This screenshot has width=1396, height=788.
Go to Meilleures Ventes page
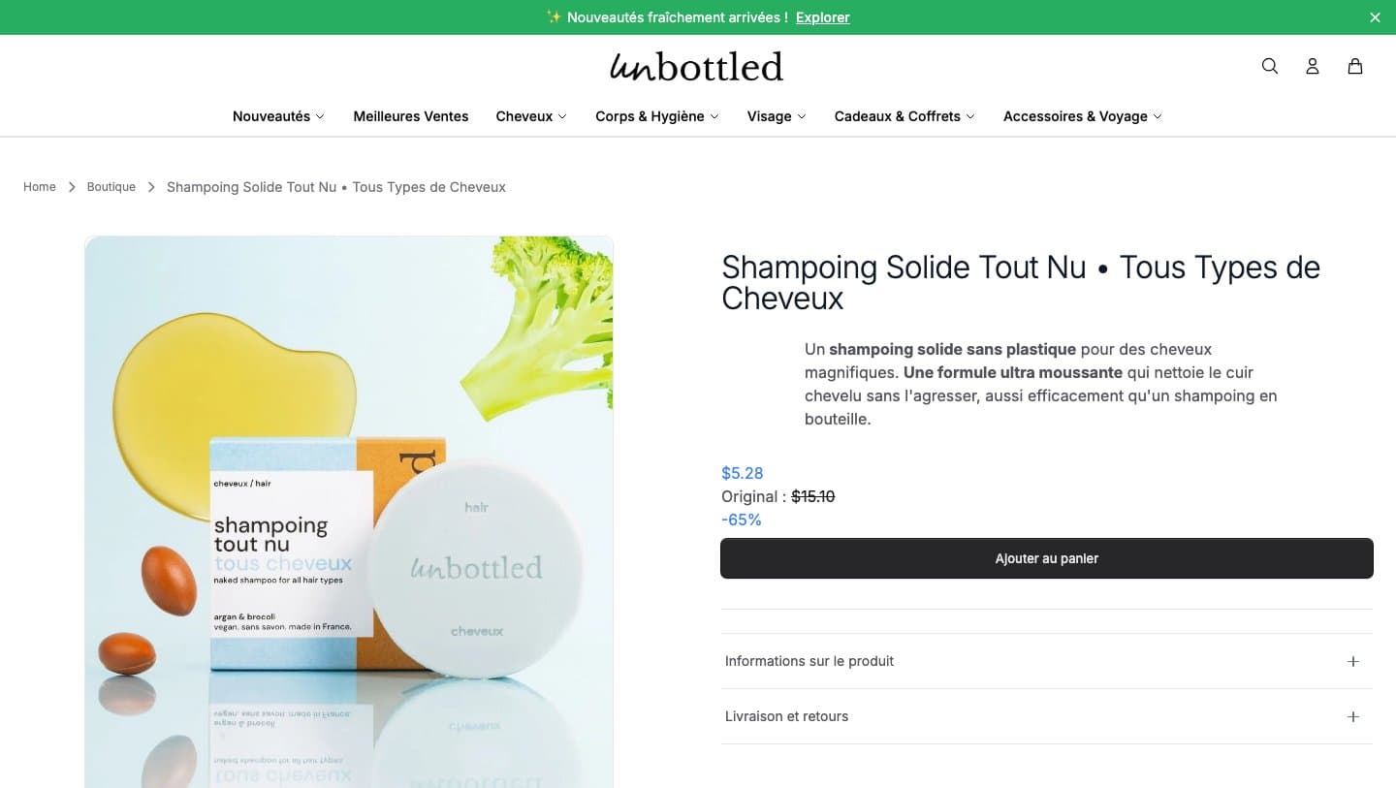tap(411, 116)
